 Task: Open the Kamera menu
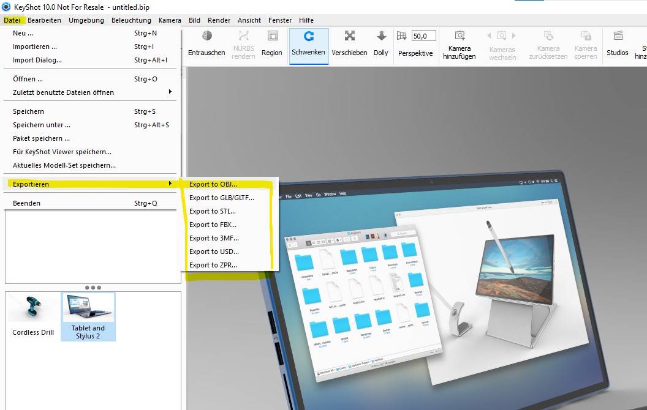click(170, 20)
